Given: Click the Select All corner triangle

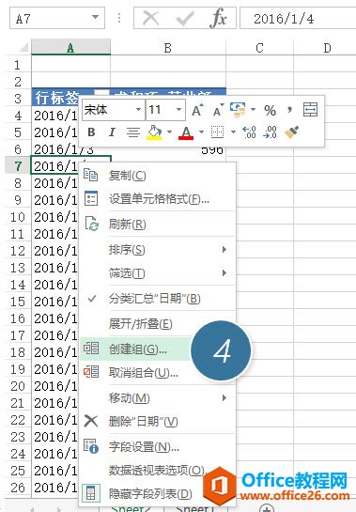Looking at the screenshot, I should pos(23,48).
